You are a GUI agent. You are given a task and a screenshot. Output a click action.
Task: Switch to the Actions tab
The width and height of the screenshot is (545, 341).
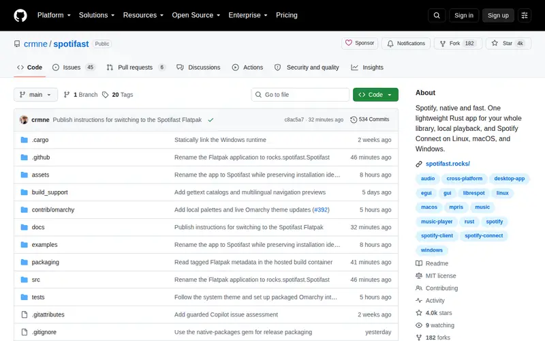[x=247, y=68]
